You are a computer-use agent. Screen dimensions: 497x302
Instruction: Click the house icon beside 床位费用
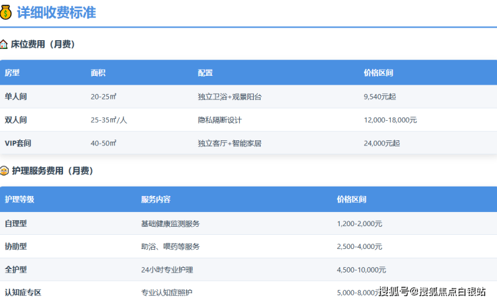(5, 44)
